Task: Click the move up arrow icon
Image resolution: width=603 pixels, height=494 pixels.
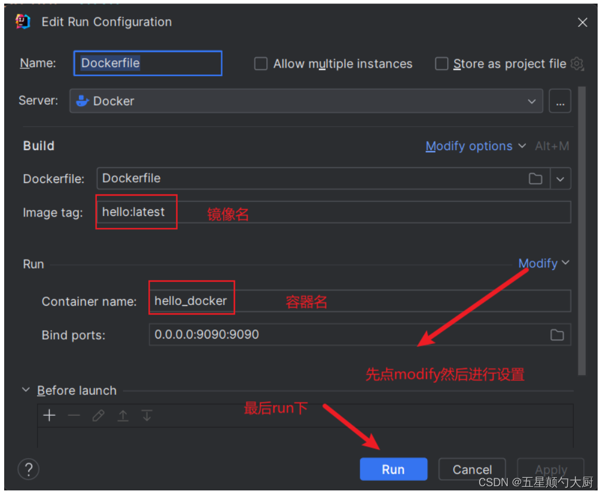Action: (x=123, y=415)
